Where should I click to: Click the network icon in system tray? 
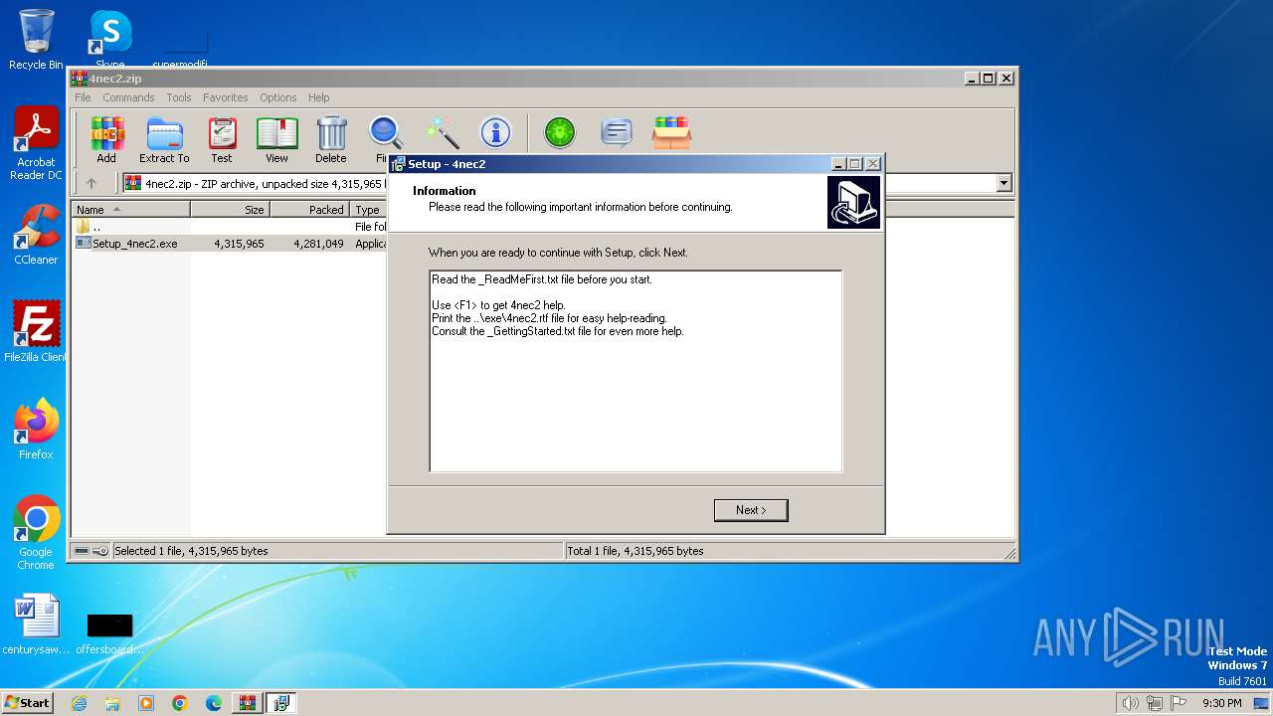1155,703
